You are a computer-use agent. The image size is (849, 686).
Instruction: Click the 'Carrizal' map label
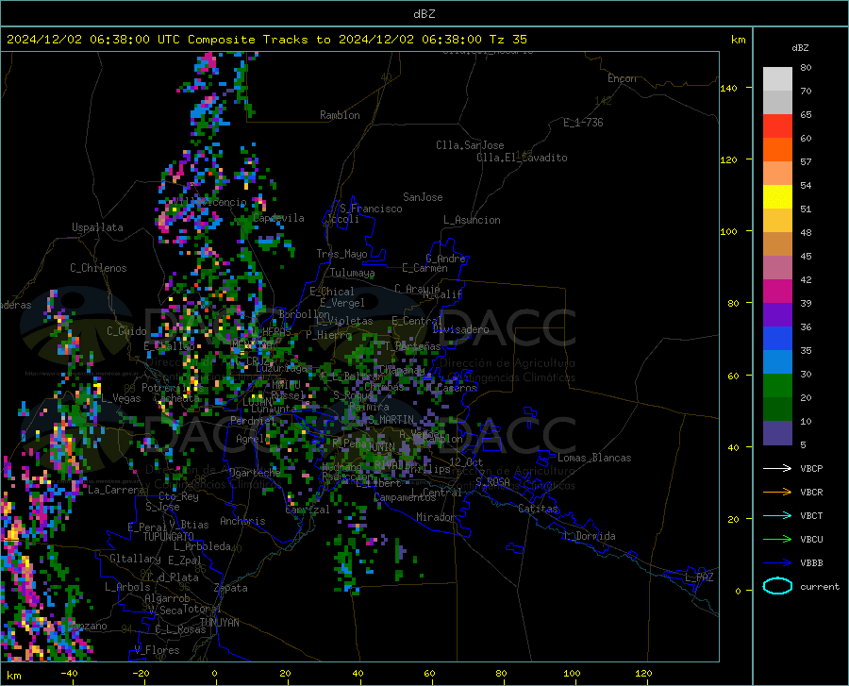click(x=307, y=510)
